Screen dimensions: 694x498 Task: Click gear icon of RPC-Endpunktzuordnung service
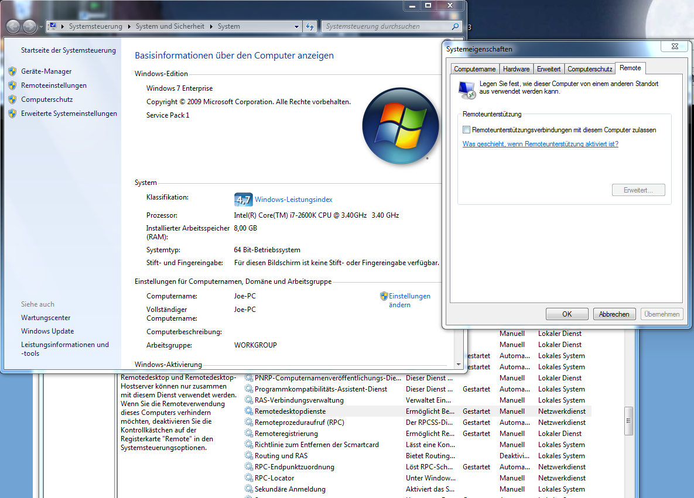click(x=249, y=466)
